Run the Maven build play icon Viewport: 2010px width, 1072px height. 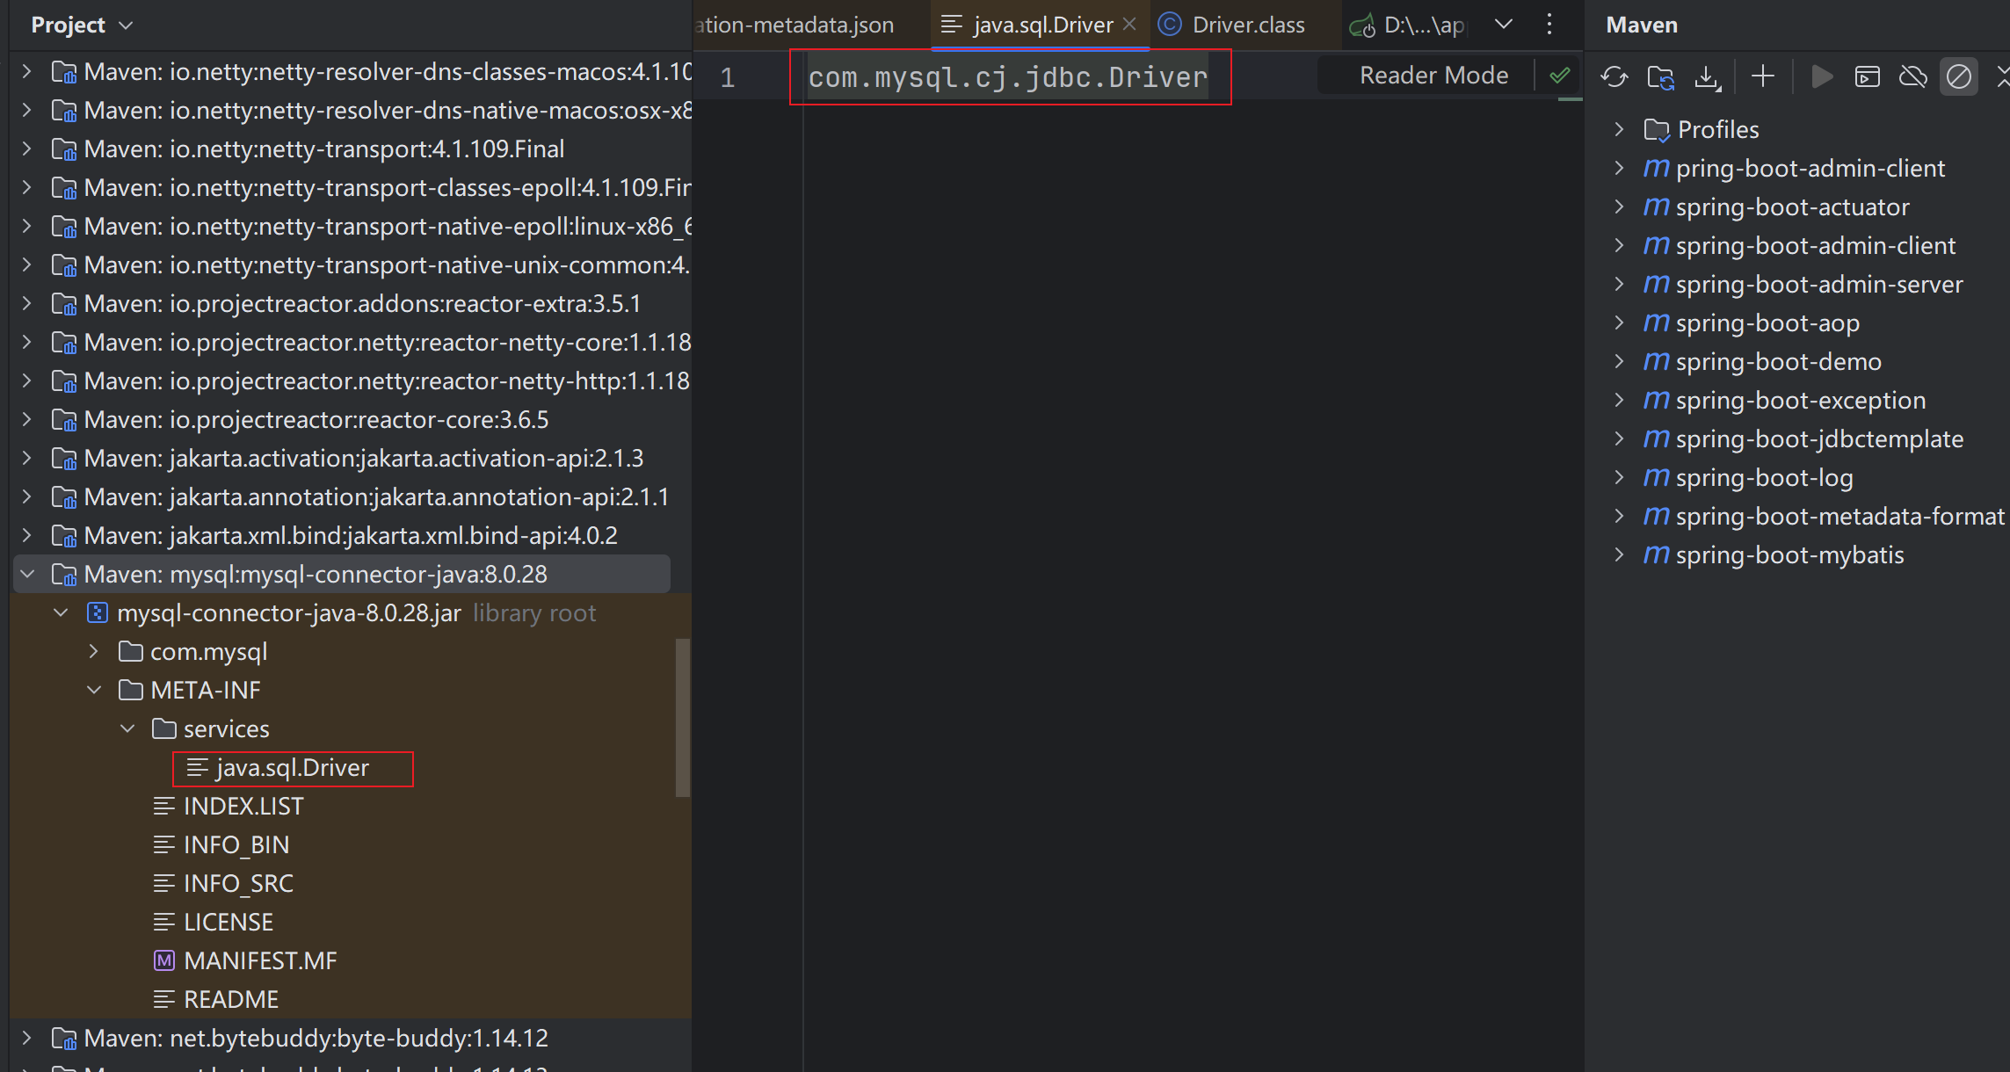coord(1822,77)
